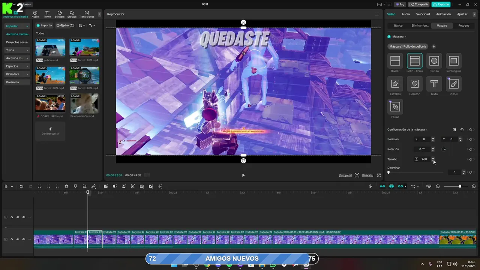This screenshot has width=480, height=270.
Task: Open the Stickers tab
Action: 60,14
